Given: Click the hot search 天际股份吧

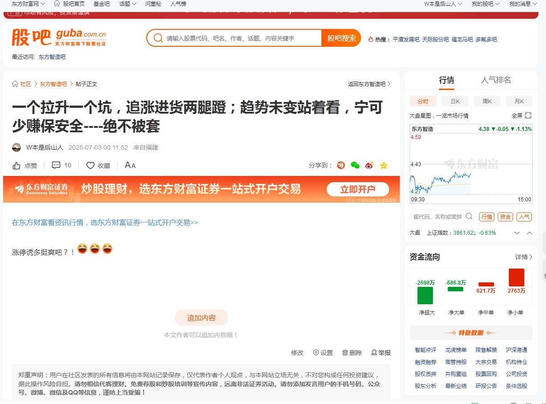Looking at the screenshot, I should point(435,39).
